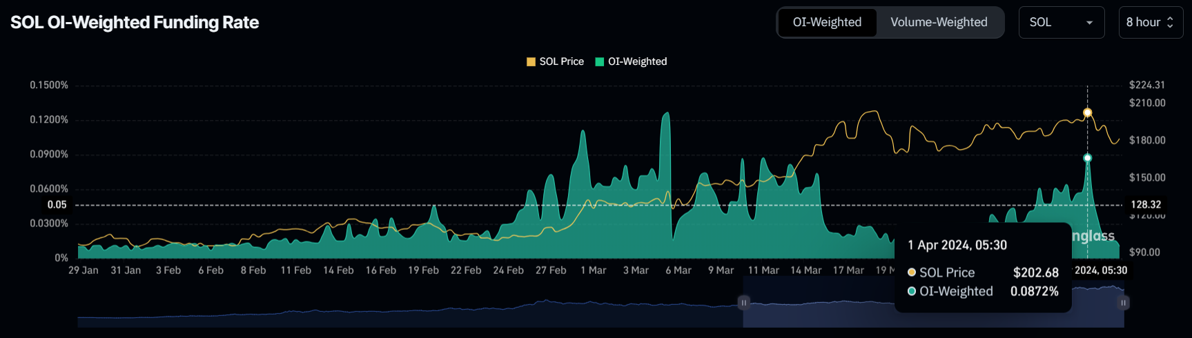Image resolution: width=1192 pixels, height=338 pixels.
Task: Toggle SOL Price series via legend label
Action: 561,61
